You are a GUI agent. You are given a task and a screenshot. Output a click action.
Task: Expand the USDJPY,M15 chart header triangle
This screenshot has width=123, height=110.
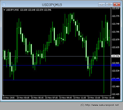[4, 10]
